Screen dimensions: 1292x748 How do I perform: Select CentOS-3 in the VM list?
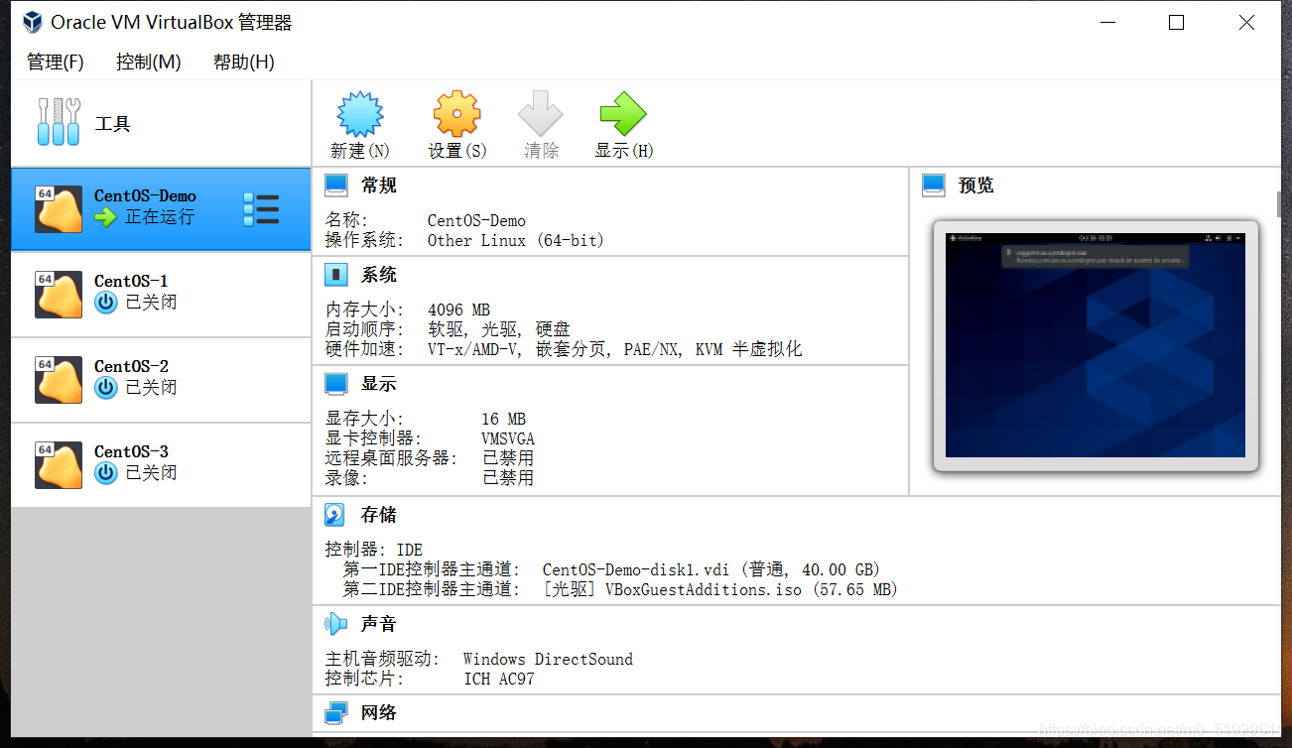pos(161,465)
